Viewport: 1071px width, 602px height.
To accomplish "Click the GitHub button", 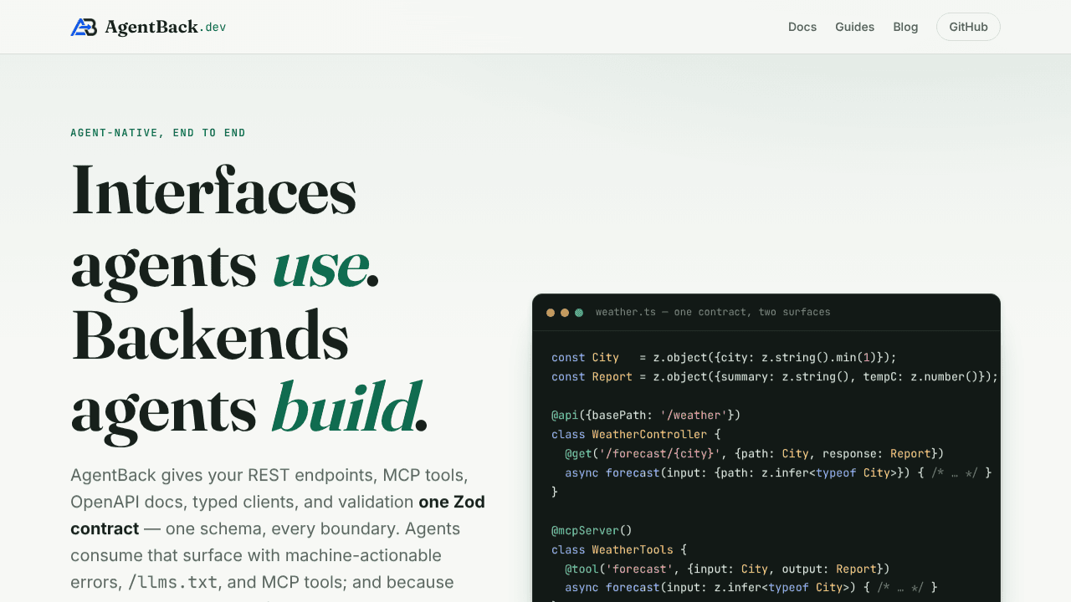I will click(x=968, y=27).
